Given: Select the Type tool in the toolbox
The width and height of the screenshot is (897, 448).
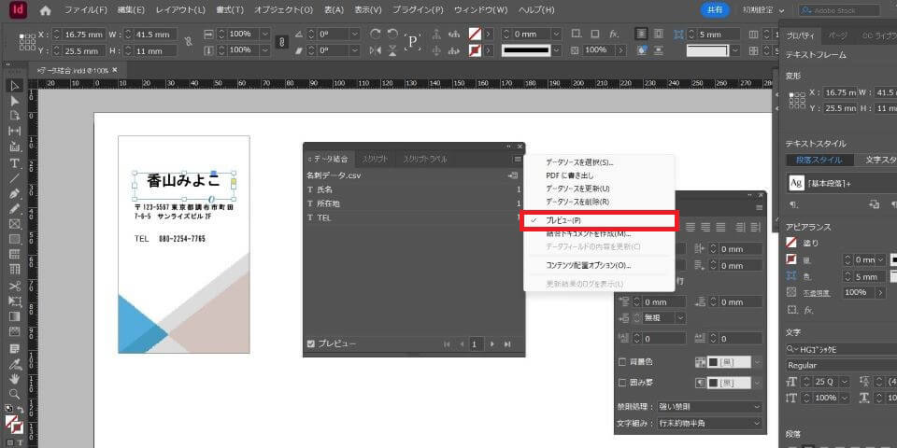Looking at the screenshot, I should 15,163.
